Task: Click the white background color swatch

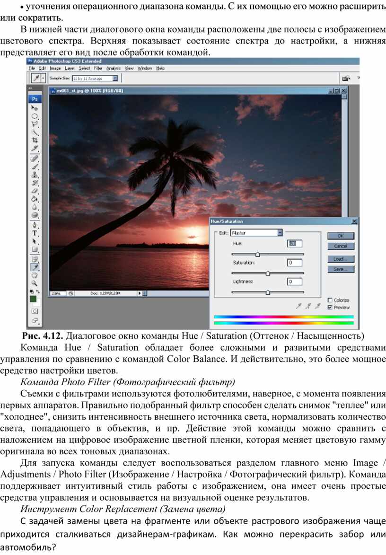Action: 37,303
